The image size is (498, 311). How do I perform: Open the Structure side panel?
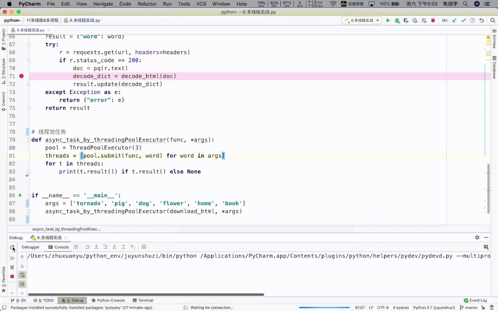tap(4, 71)
